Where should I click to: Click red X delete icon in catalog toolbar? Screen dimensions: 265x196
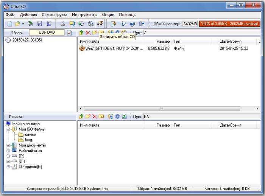(x=95, y=117)
